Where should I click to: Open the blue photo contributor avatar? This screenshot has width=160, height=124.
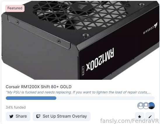point(152,106)
